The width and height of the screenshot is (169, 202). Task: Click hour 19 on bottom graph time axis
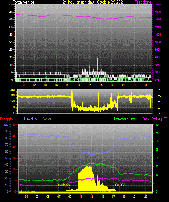point(124,197)
